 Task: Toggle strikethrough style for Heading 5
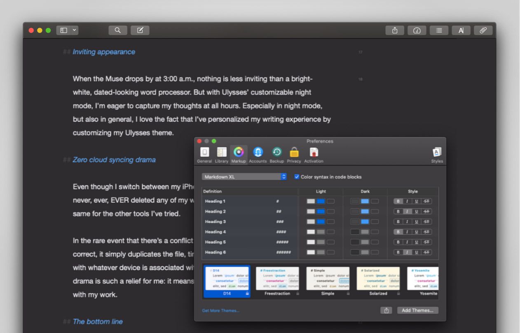[x=426, y=242]
